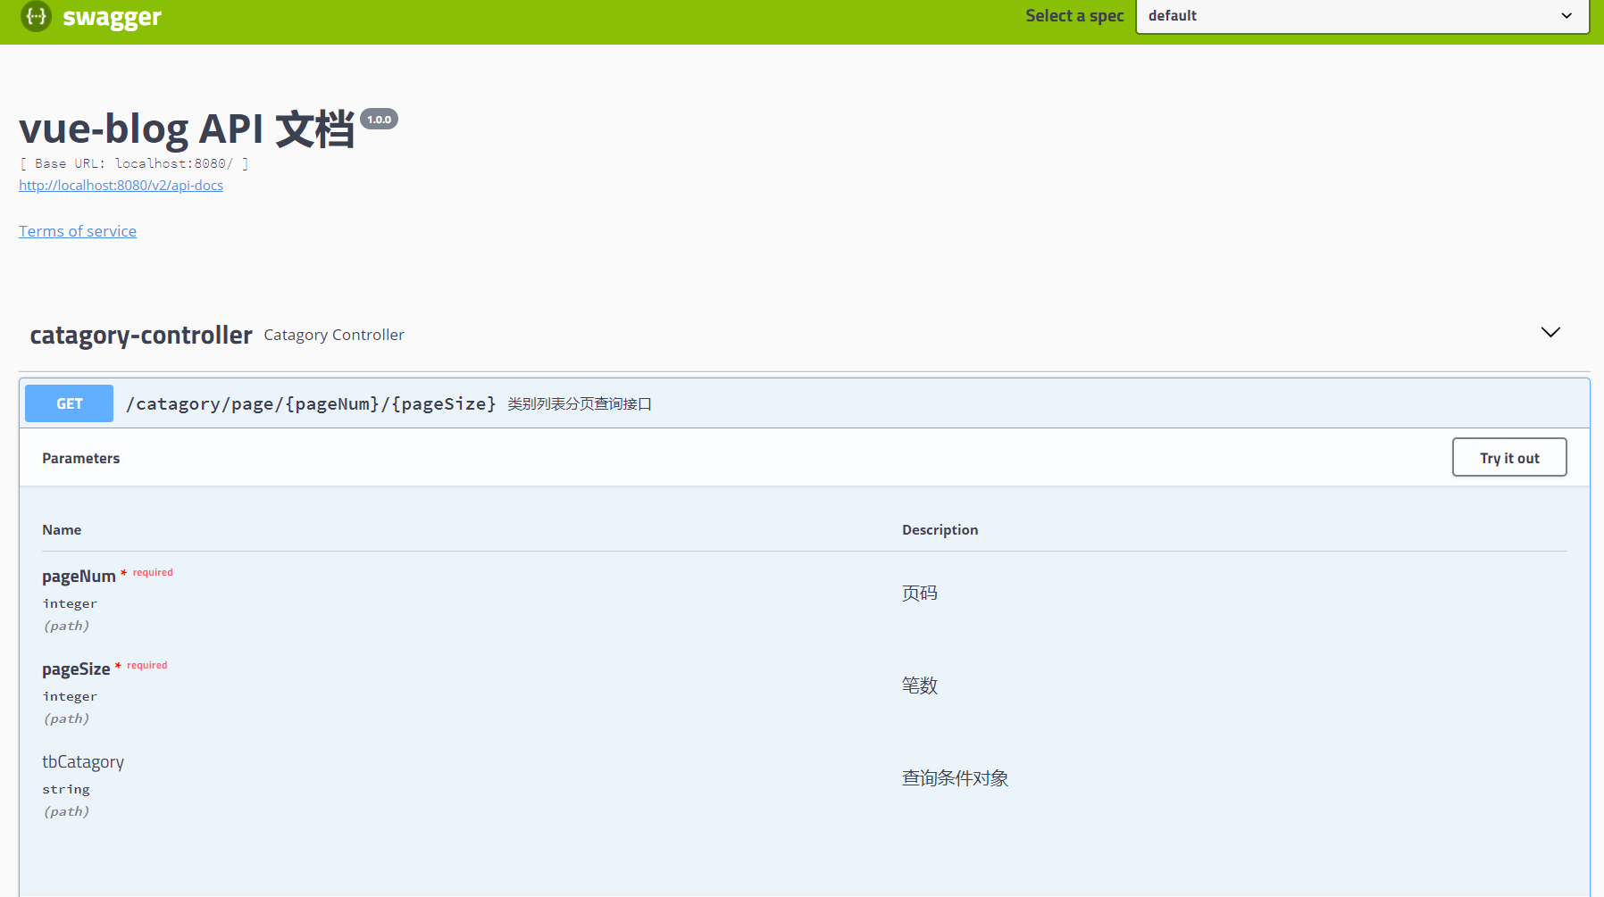Click the pageSize parameter name
The image size is (1604, 897).
click(76, 669)
